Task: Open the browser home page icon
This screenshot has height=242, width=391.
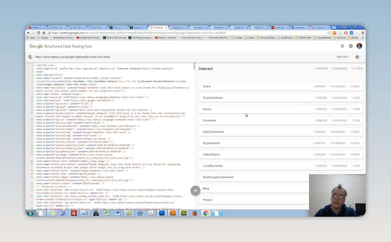Action: pos(44,33)
